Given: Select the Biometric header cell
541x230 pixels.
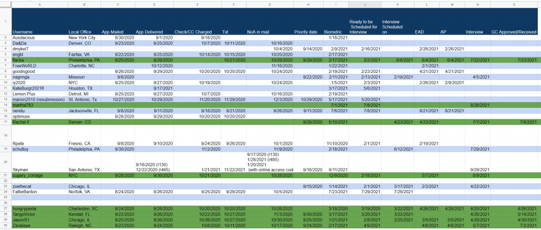Looking at the screenshot, I should coord(336,21).
